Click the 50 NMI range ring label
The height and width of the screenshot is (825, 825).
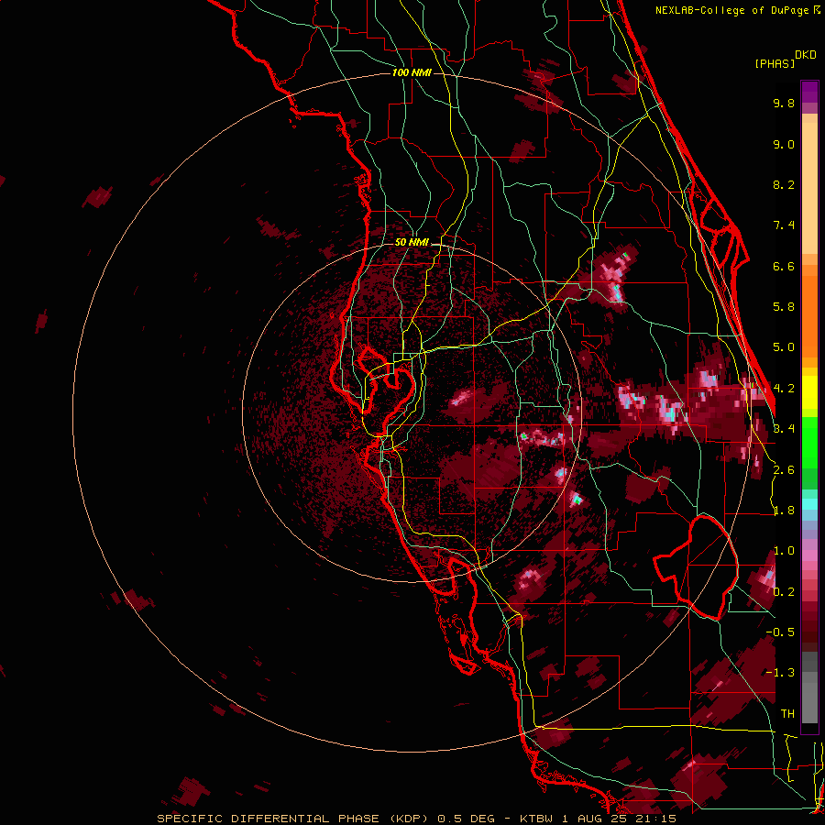click(412, 242)
